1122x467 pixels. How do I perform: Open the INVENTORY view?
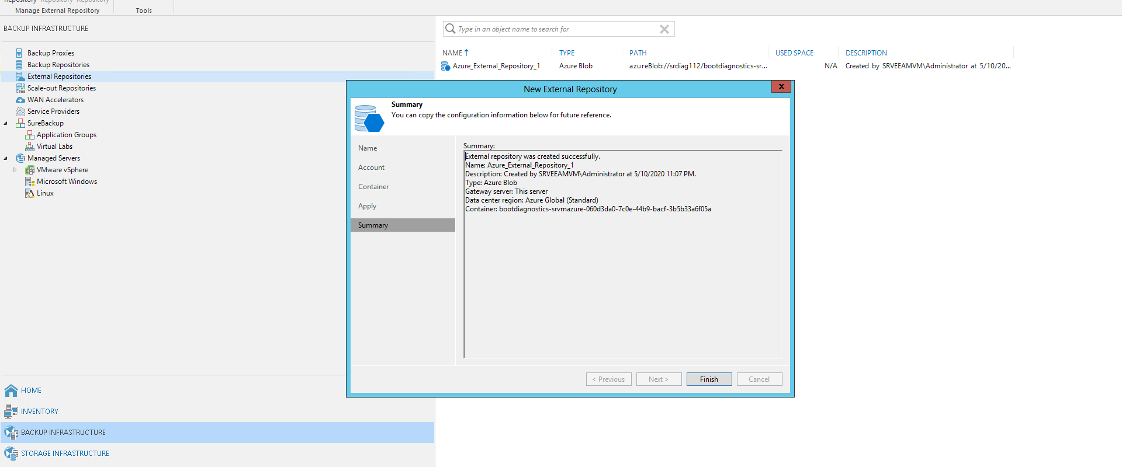click(40, 412)
